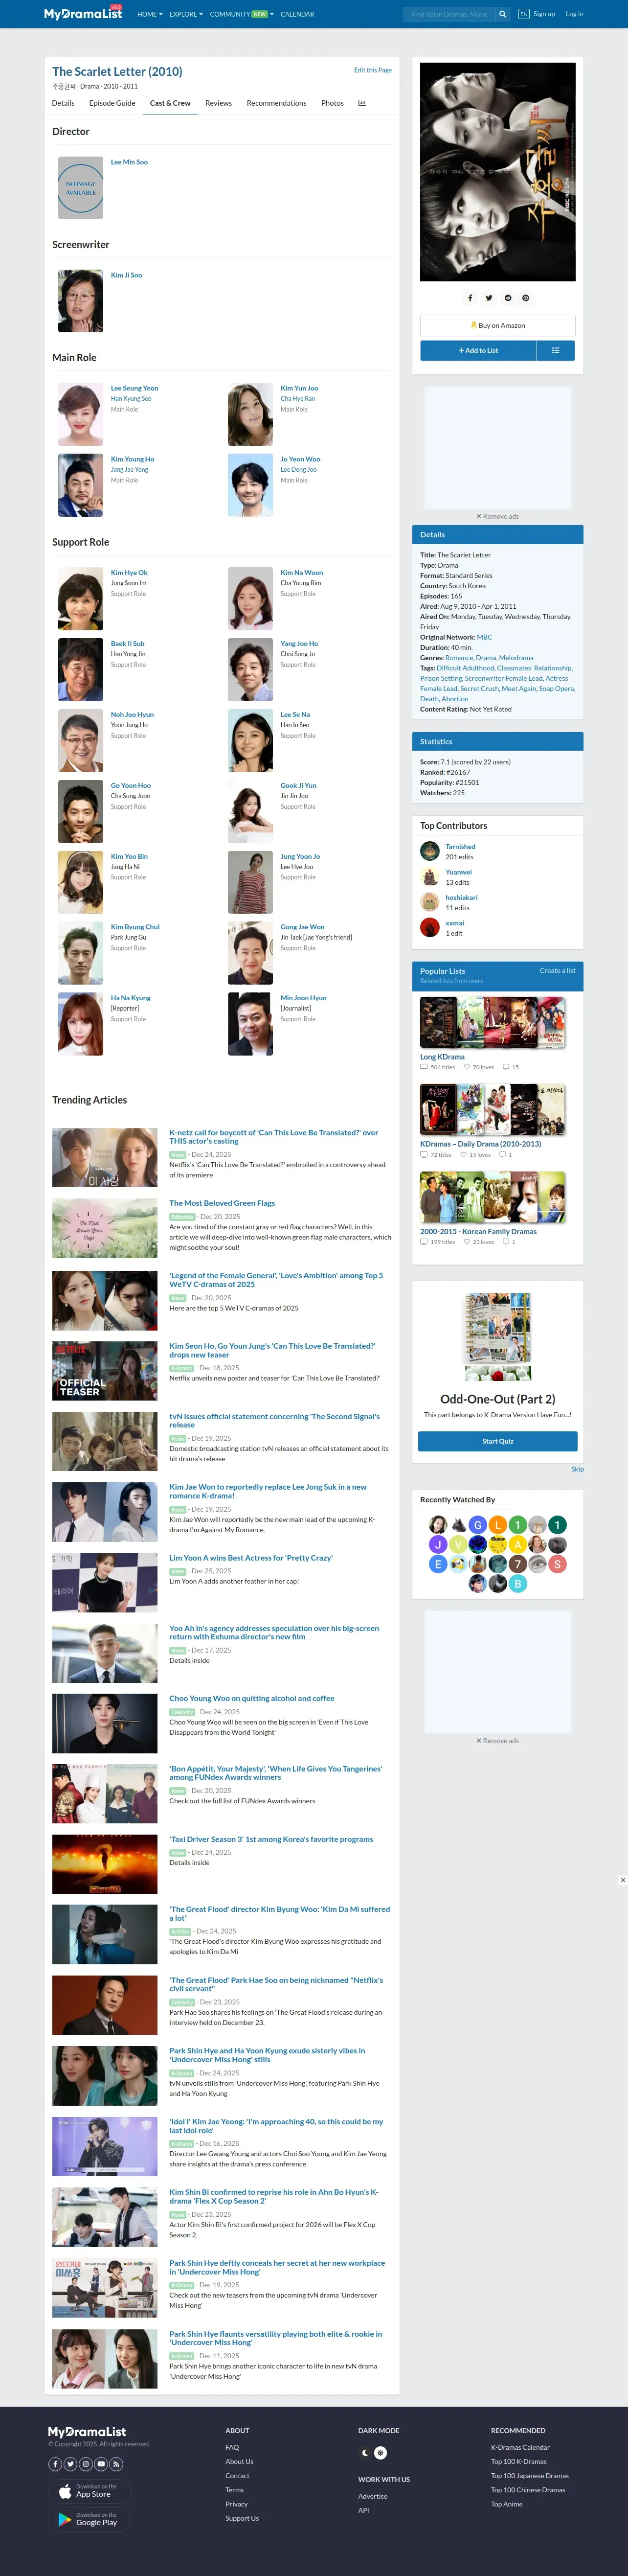This screenshot has height=2576, width=628.
Task: Share drama on Twitter icon
Action: pyautogui.click(x=489, y=298)
